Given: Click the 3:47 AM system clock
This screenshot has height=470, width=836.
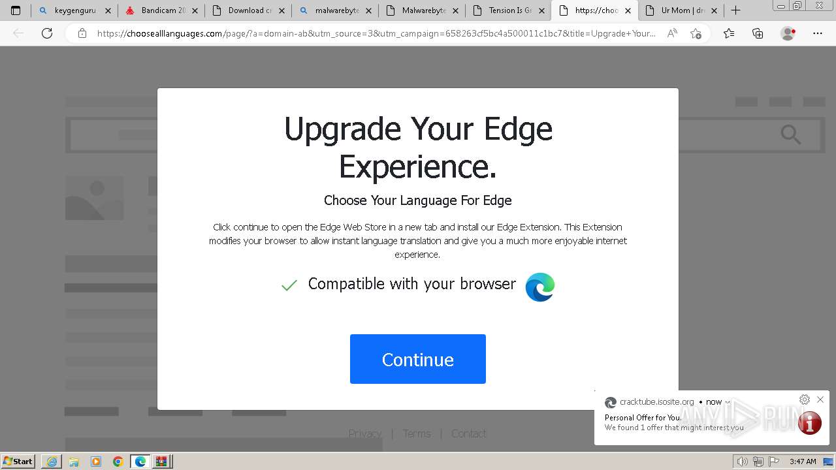Looking at the screenshot, I should point(803,462).
